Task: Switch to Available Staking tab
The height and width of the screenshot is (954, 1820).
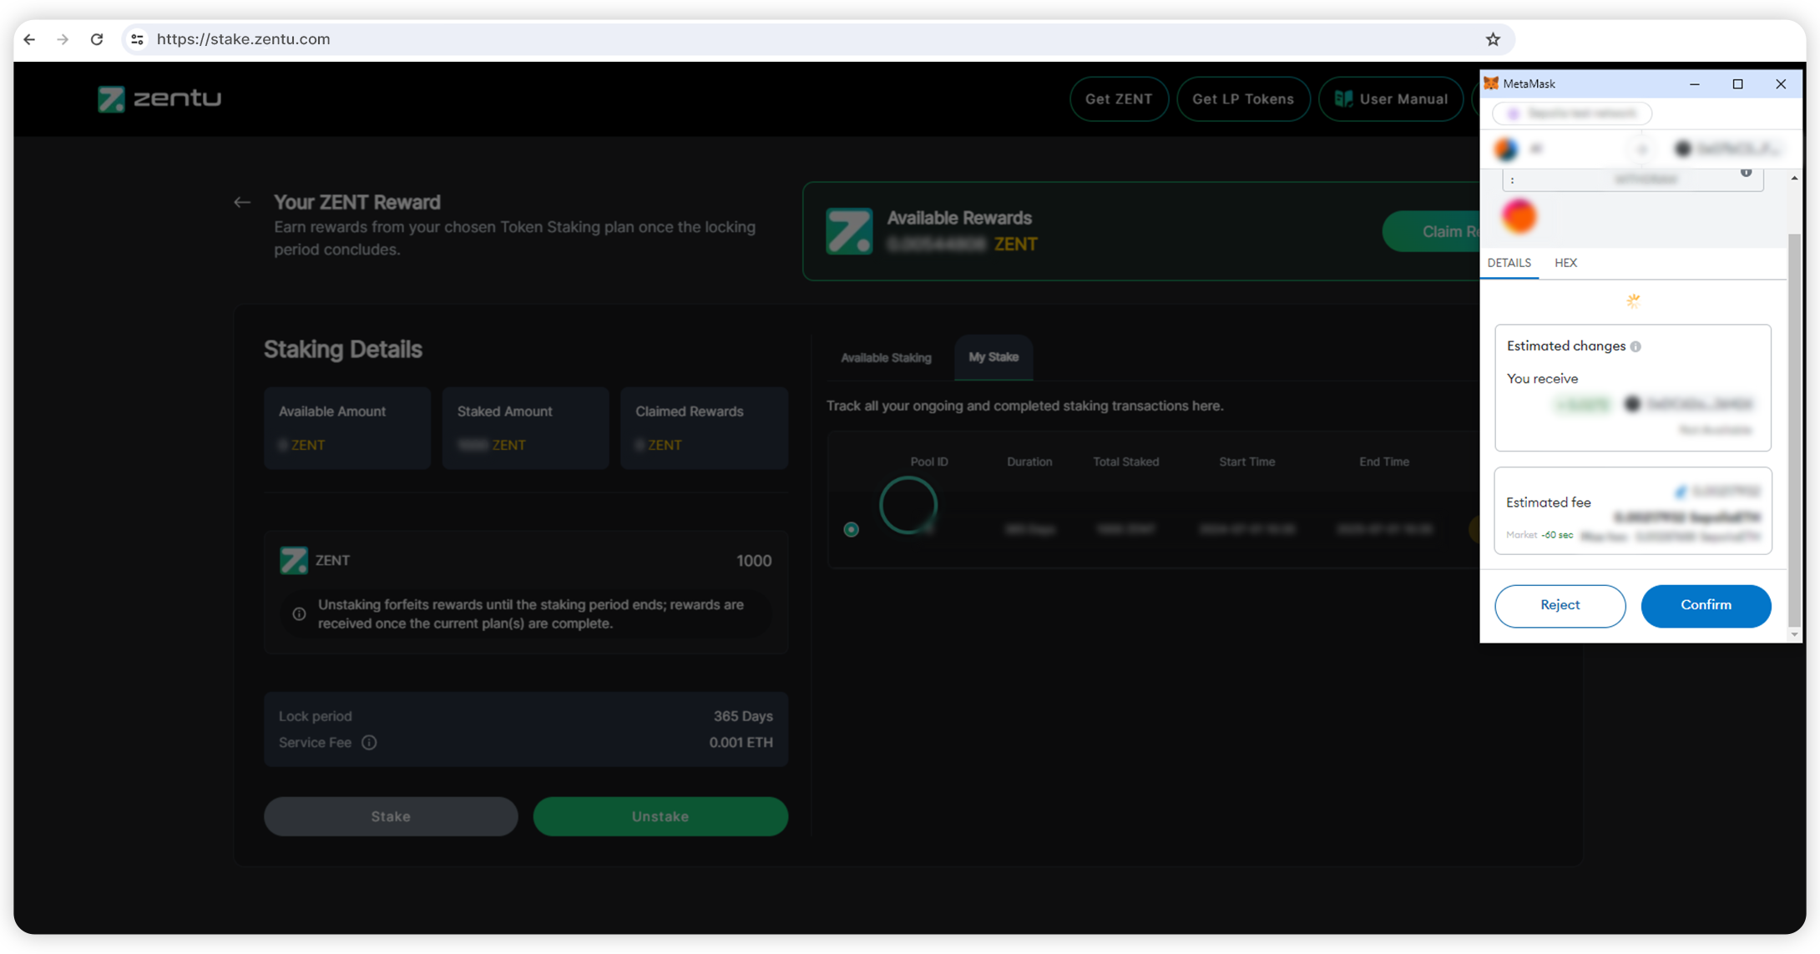Action: tap(886, 358)
